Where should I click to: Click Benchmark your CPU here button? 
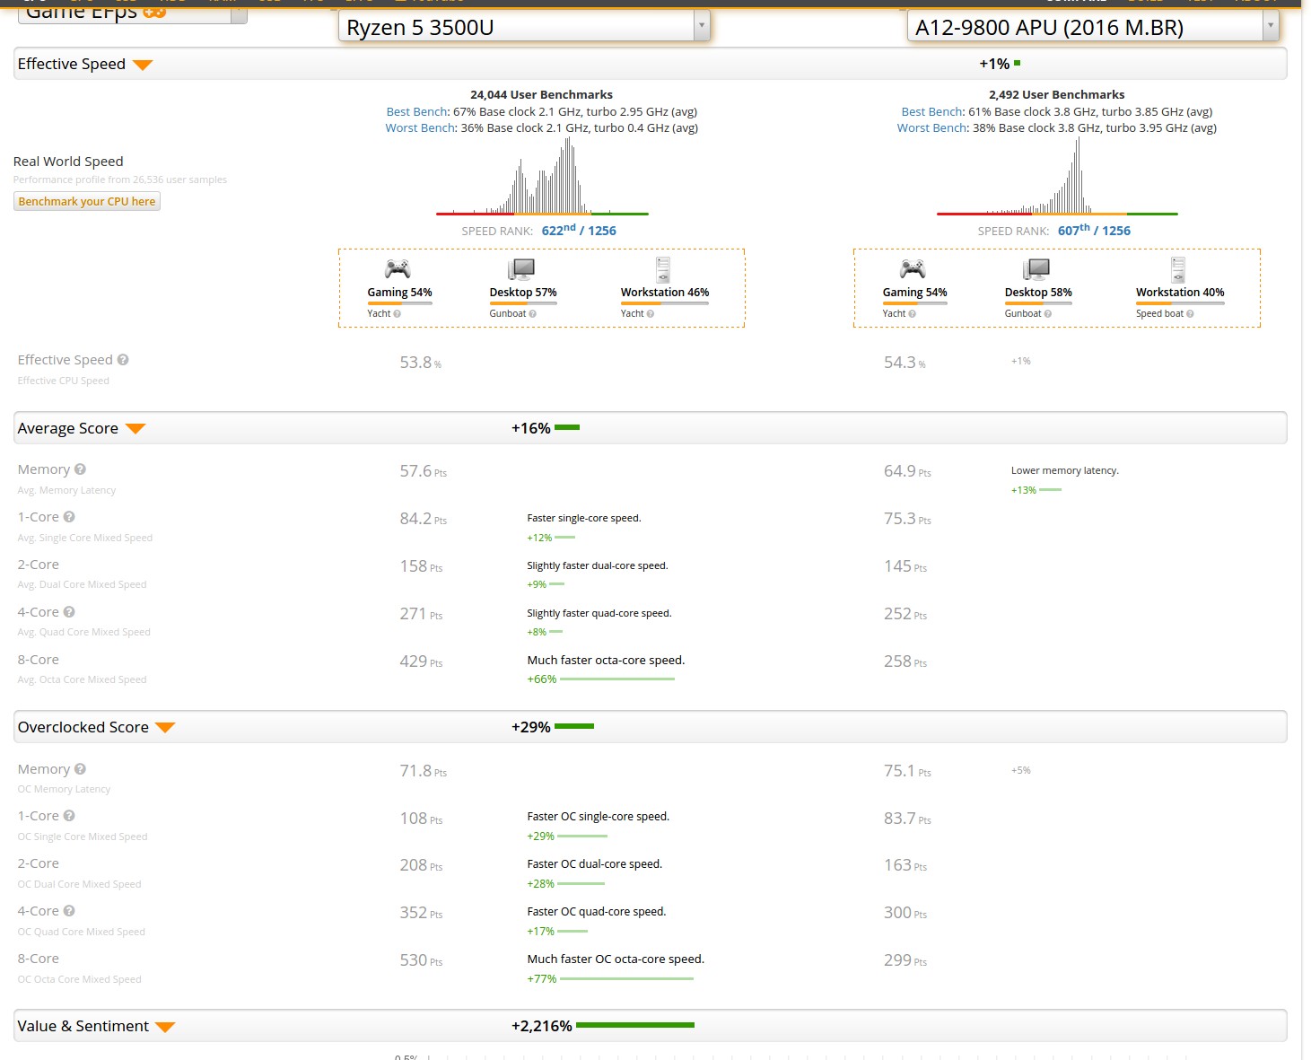pyautogui.click(x=87, y=201)
